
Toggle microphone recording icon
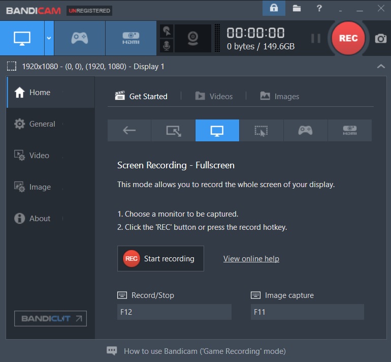pyautogui.click(x=167, y=46)
